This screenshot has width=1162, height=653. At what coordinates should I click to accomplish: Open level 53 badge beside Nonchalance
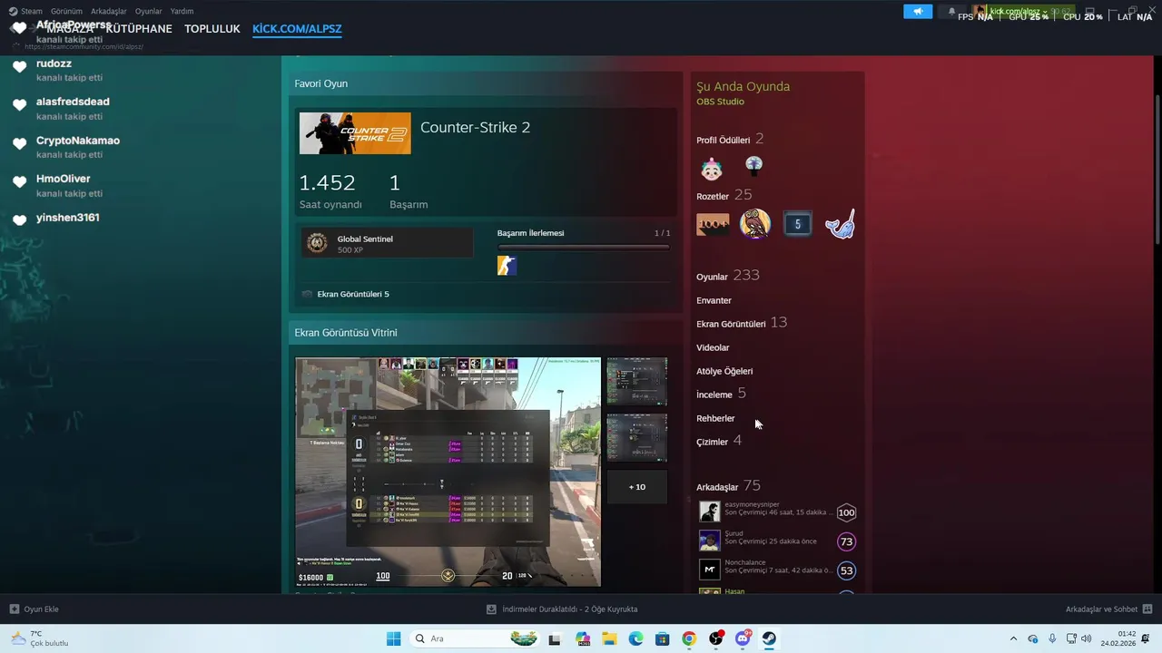846,570
